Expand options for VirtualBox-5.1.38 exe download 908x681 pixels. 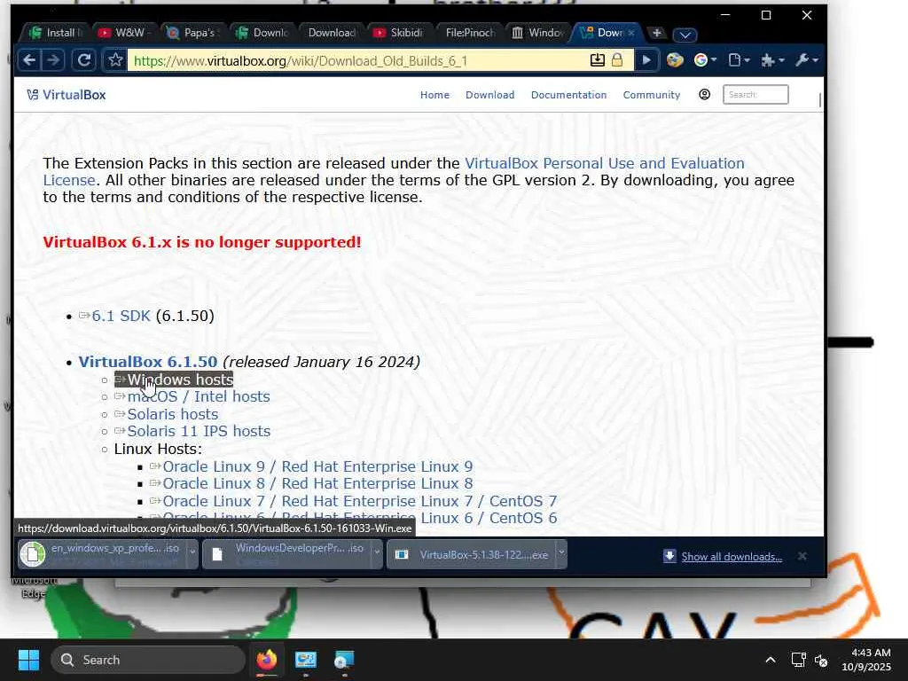pos(561,554)
